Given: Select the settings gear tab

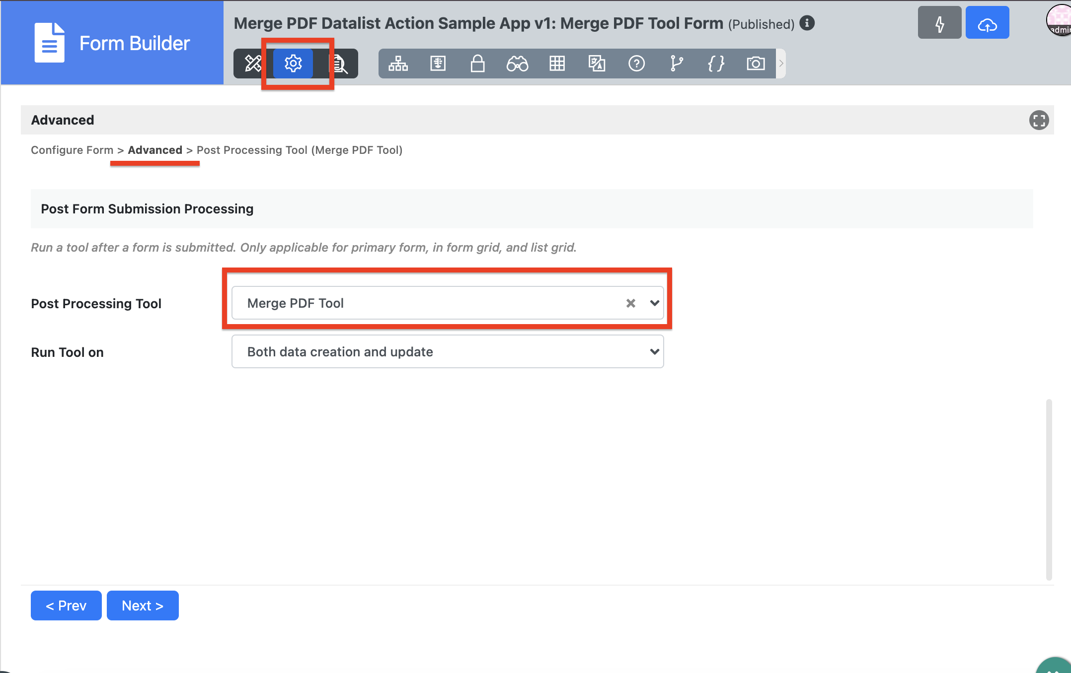Looking at the screenshot, I should [x=293, y=64].
